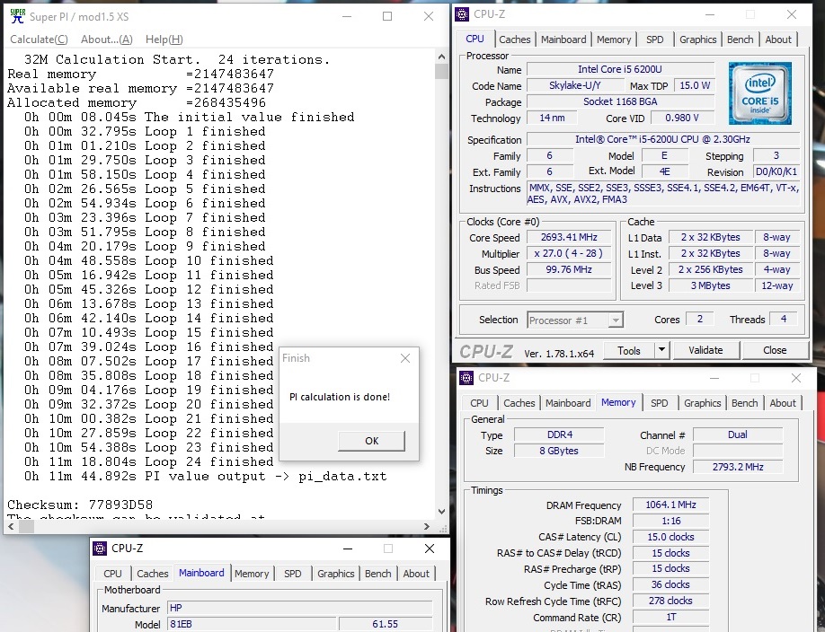
Task: Select CPU tab in top CPU-Z window
Action: (x=475, y=39)
